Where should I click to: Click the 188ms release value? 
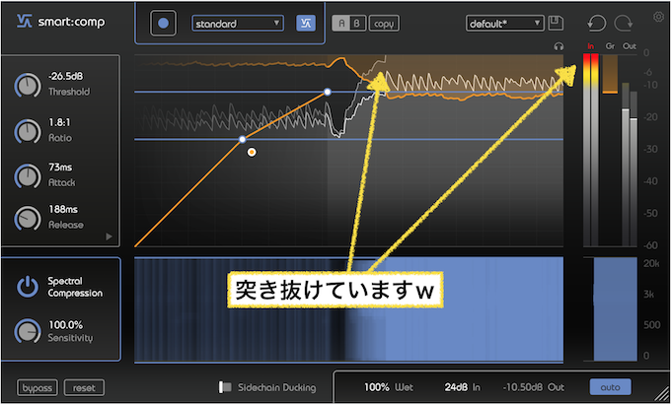click(63, 210)
